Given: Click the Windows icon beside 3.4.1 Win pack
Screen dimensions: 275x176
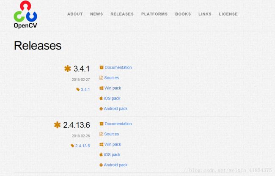Looking at the screenshot, I should pos(102,88).
